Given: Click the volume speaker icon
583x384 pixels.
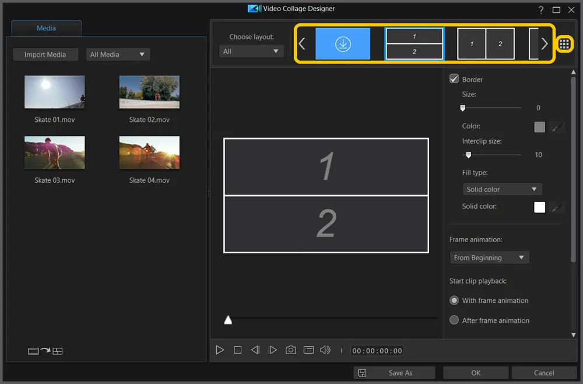Looking at the screenshot, I should tap(325, 350).
